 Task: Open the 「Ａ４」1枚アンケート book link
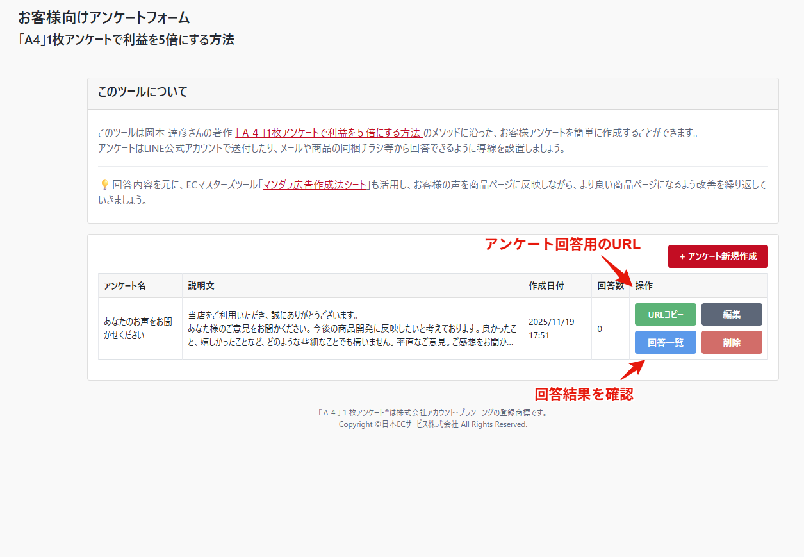coord(329,133)
